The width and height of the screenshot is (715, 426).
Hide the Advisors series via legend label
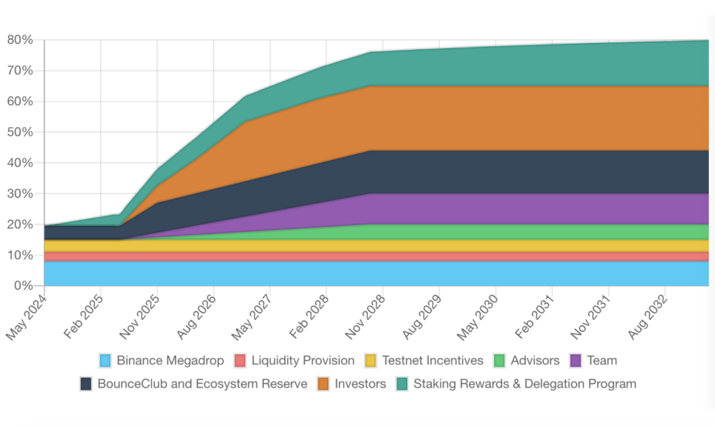[x=535, y=361]
